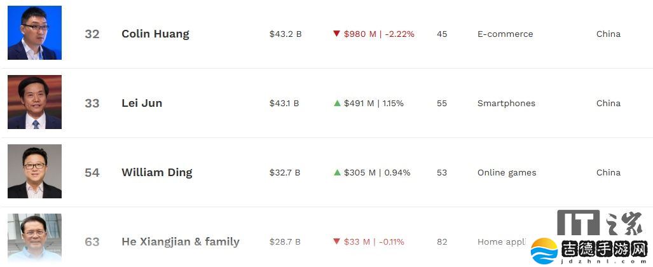The height and width of the screenshot is (267, 653).
Task: Click the Online games industry label
Action: 507,172
